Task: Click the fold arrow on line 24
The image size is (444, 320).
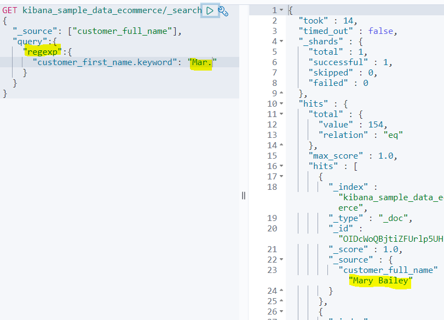Action: coord(281,290)
